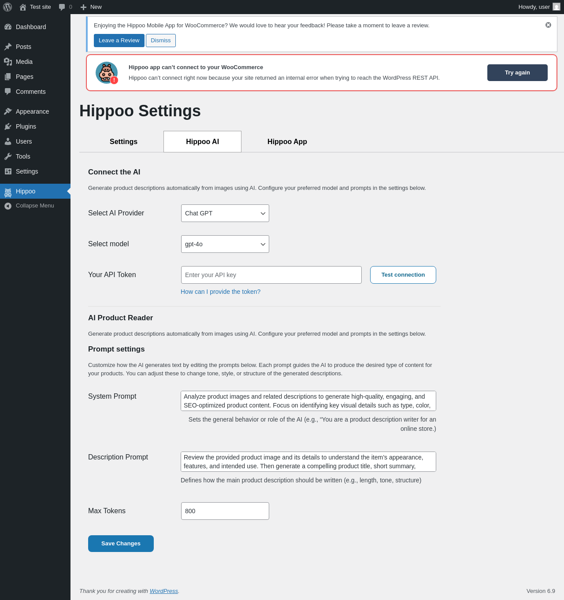The image size is (564, 600).
Task: Click the Prompt settings heading
Action: tap(116, 349)
